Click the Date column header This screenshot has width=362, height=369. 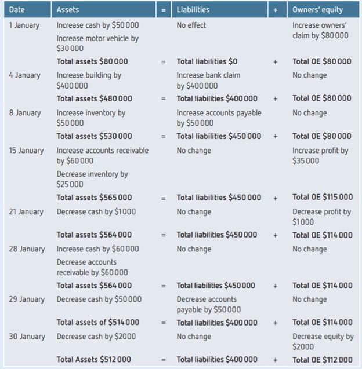pos(17,9)
